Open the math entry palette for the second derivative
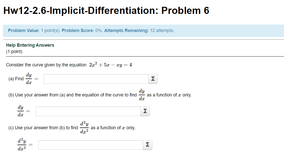 pyautogui.click(x=147, y=145)
